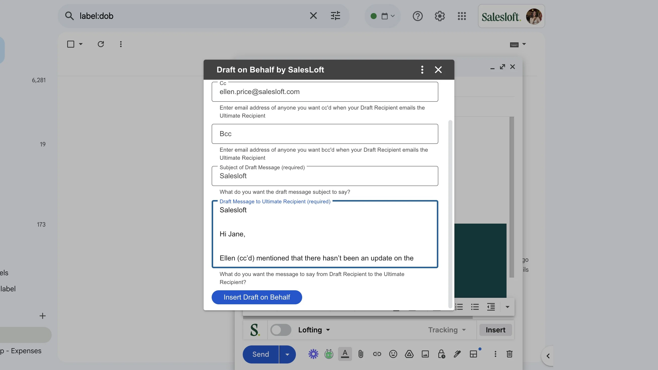Click the Draft Message to Ultimate Recipient textarea
This screenshot has height=370, width=658.
(325, 234)
